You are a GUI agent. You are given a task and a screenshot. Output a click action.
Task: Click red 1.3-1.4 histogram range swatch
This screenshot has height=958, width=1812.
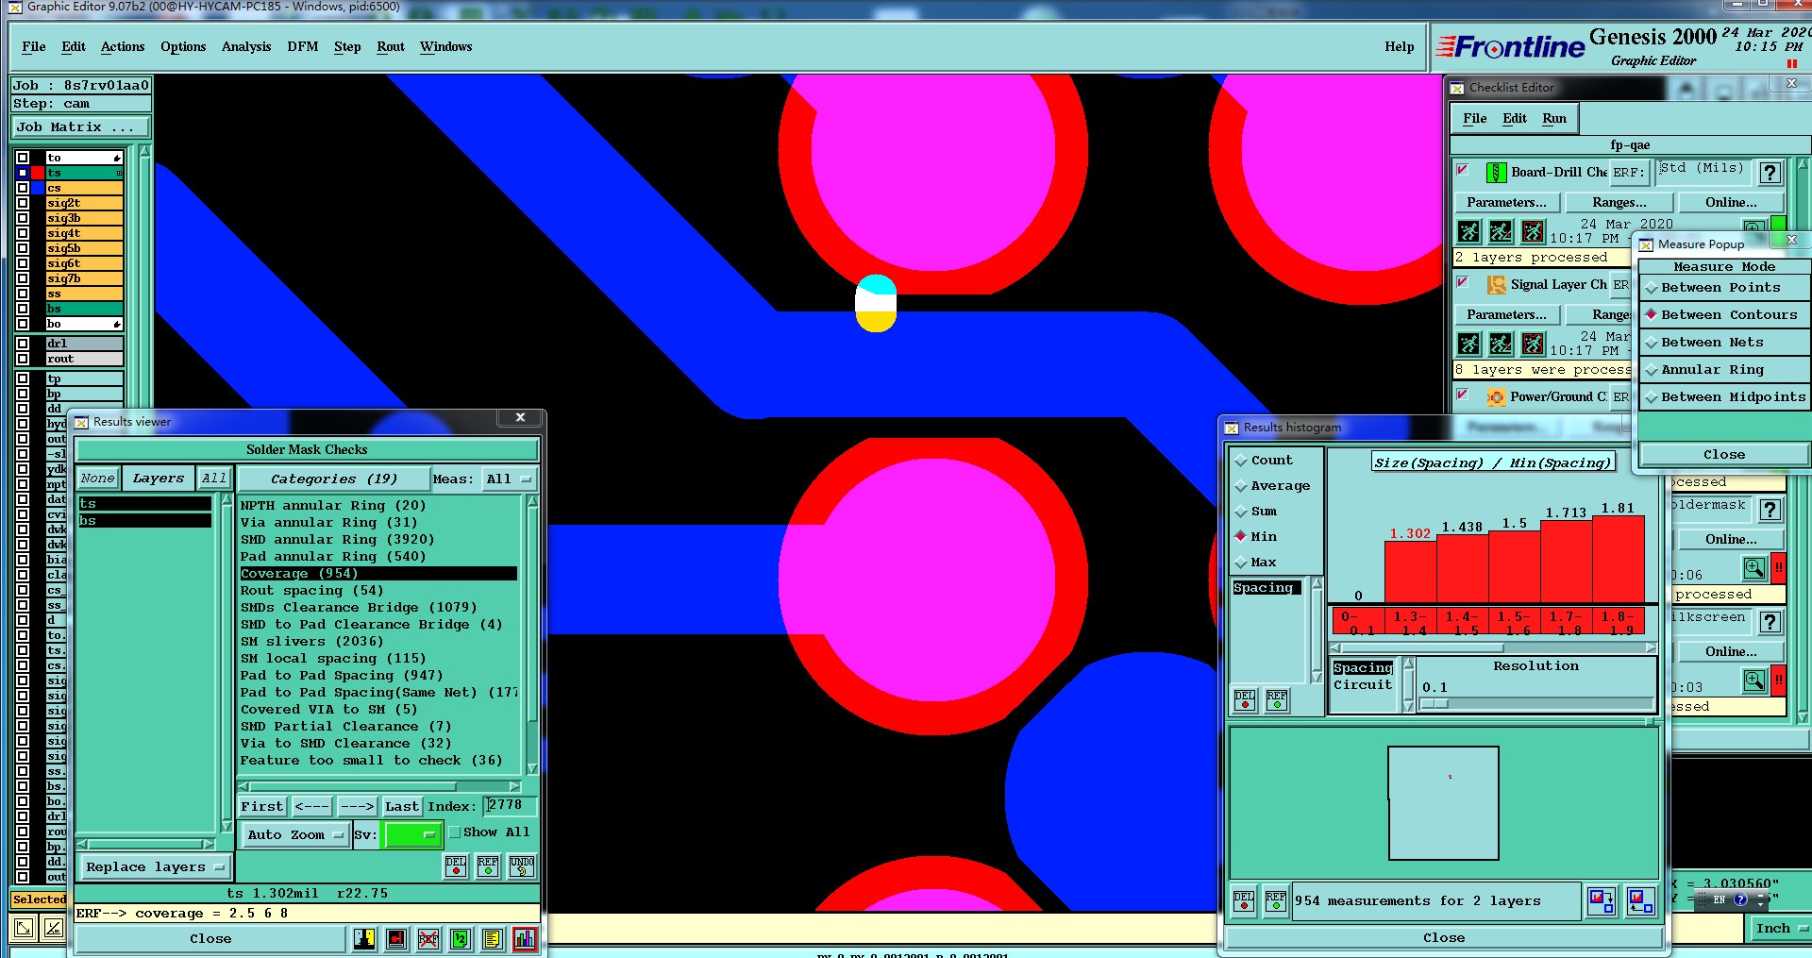(x=1410, y=621)
